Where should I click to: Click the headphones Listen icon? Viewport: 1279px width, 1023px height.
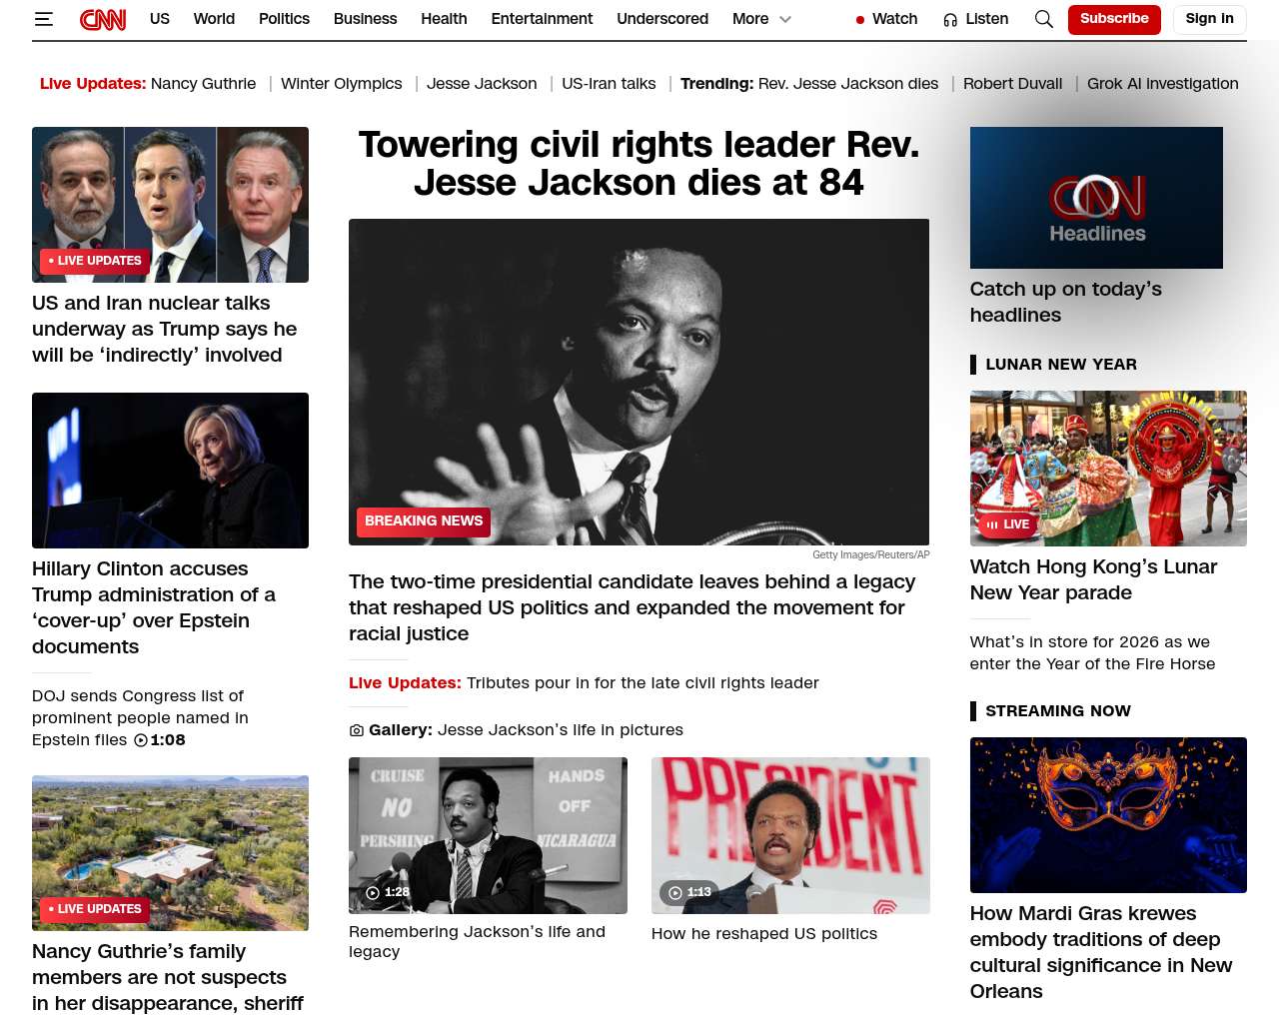pos(950,19)
